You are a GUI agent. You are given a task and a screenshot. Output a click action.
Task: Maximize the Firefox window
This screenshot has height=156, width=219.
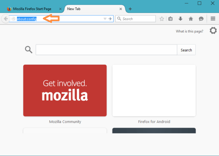(x=199, y=3)
